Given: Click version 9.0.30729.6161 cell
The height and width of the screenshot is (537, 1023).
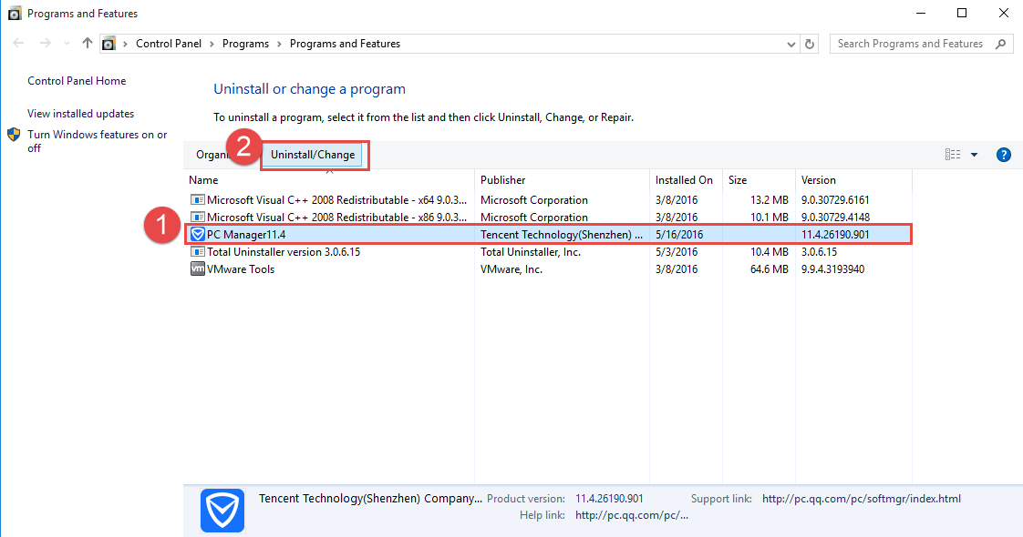Looking at the screenshot, I should pos(835,200).
